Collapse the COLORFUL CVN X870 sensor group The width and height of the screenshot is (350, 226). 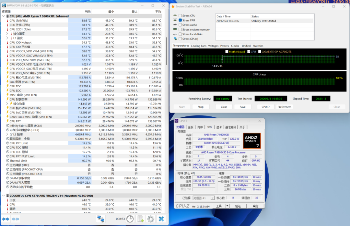coord(3,196)
